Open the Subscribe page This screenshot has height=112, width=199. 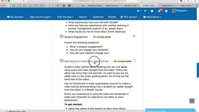tap(98, 17)
